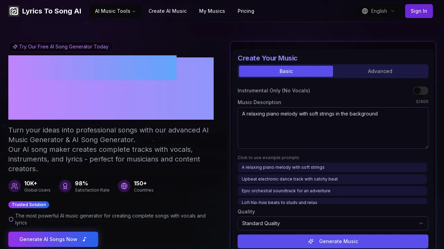Click the 98% Satisfaction Rate stat
Image resolution: width=444 pixels, height=249 pixels.
point(84,186)
